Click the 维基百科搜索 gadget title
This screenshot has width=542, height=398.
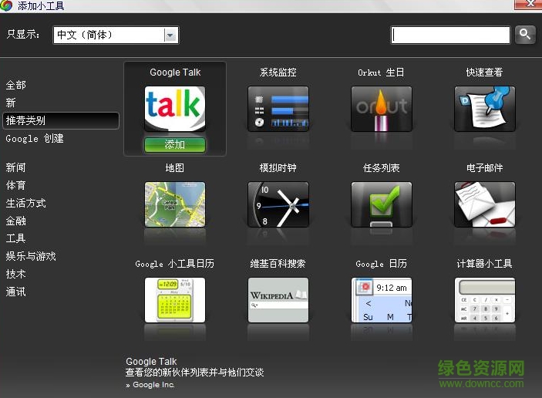point(278,264)
